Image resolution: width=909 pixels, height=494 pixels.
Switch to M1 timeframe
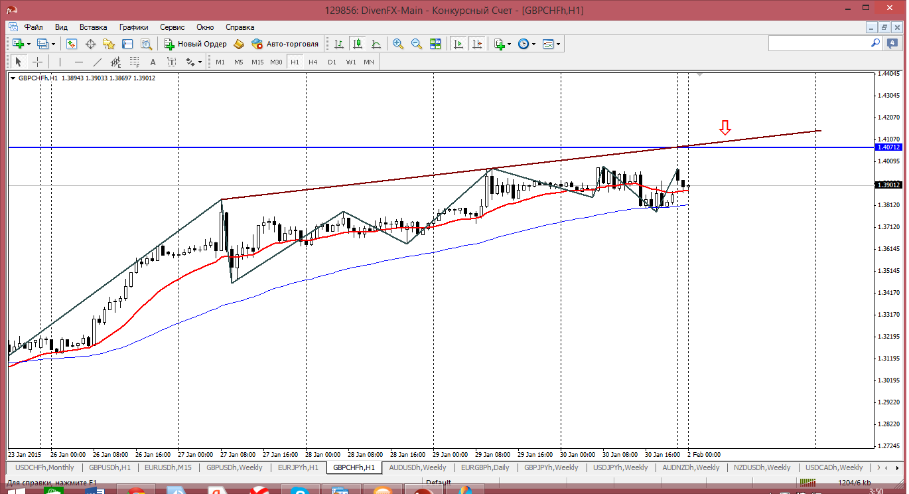point(220,62)
